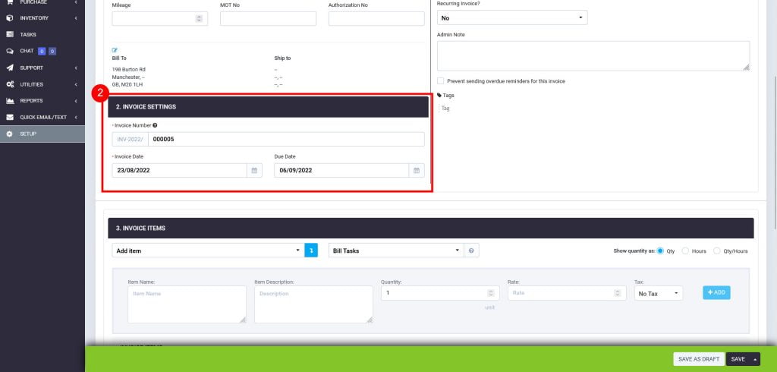
Task: Open the Bill Tasks dropdown
Action: click(396, 251)
